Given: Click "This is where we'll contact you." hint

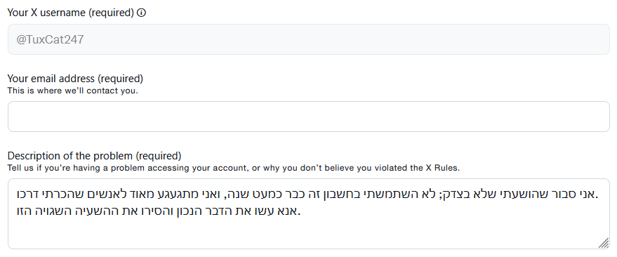Looking at the screenshot, I should coord(73,91).
